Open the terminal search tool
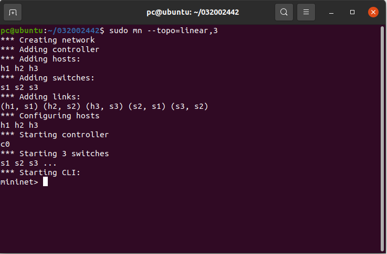 [284, 12]
